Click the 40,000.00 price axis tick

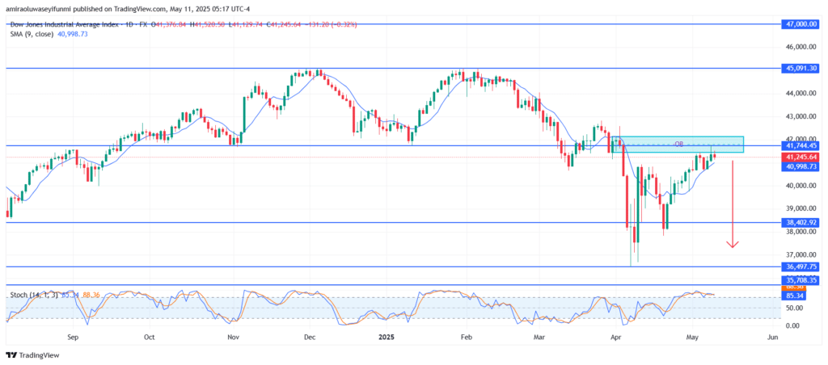coord(800,186)
